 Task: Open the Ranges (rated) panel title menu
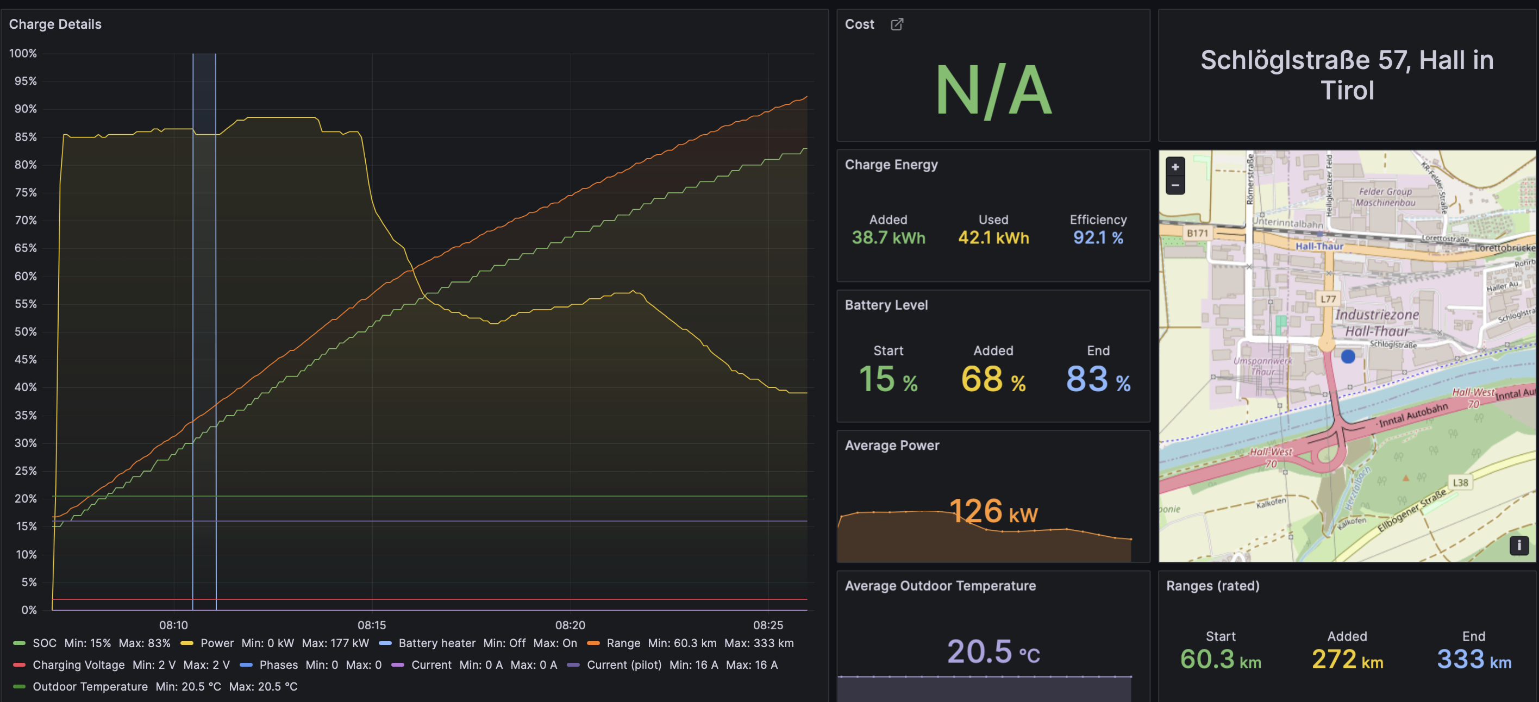[x=1212, y=586]
